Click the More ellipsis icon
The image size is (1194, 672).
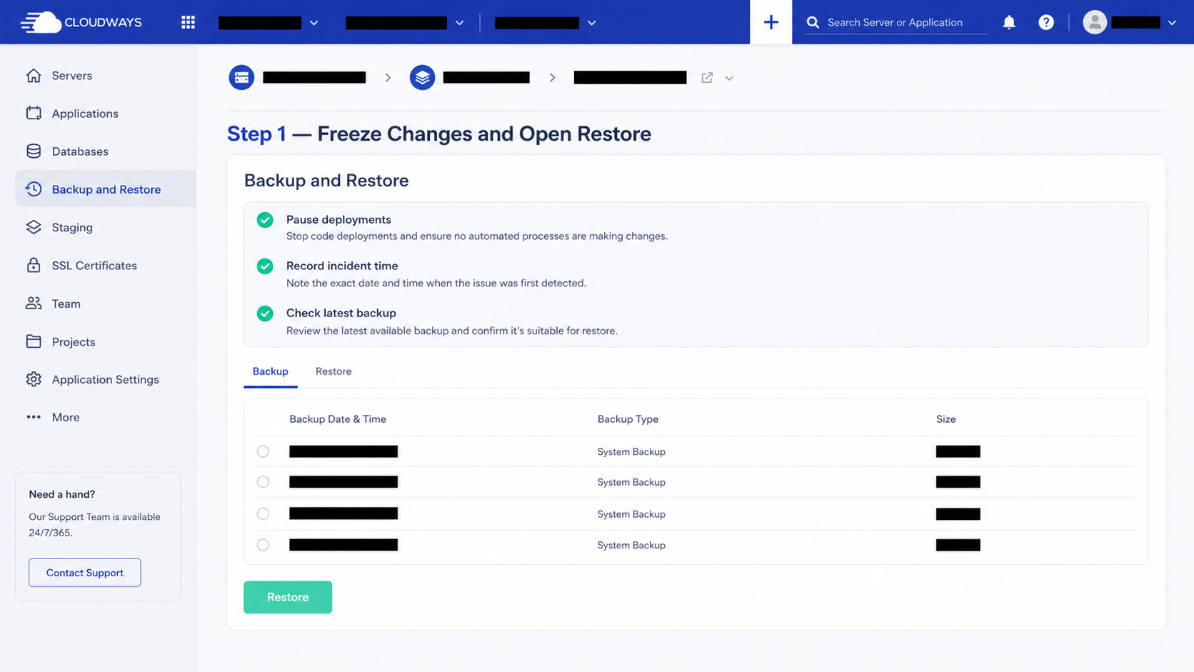34,417
